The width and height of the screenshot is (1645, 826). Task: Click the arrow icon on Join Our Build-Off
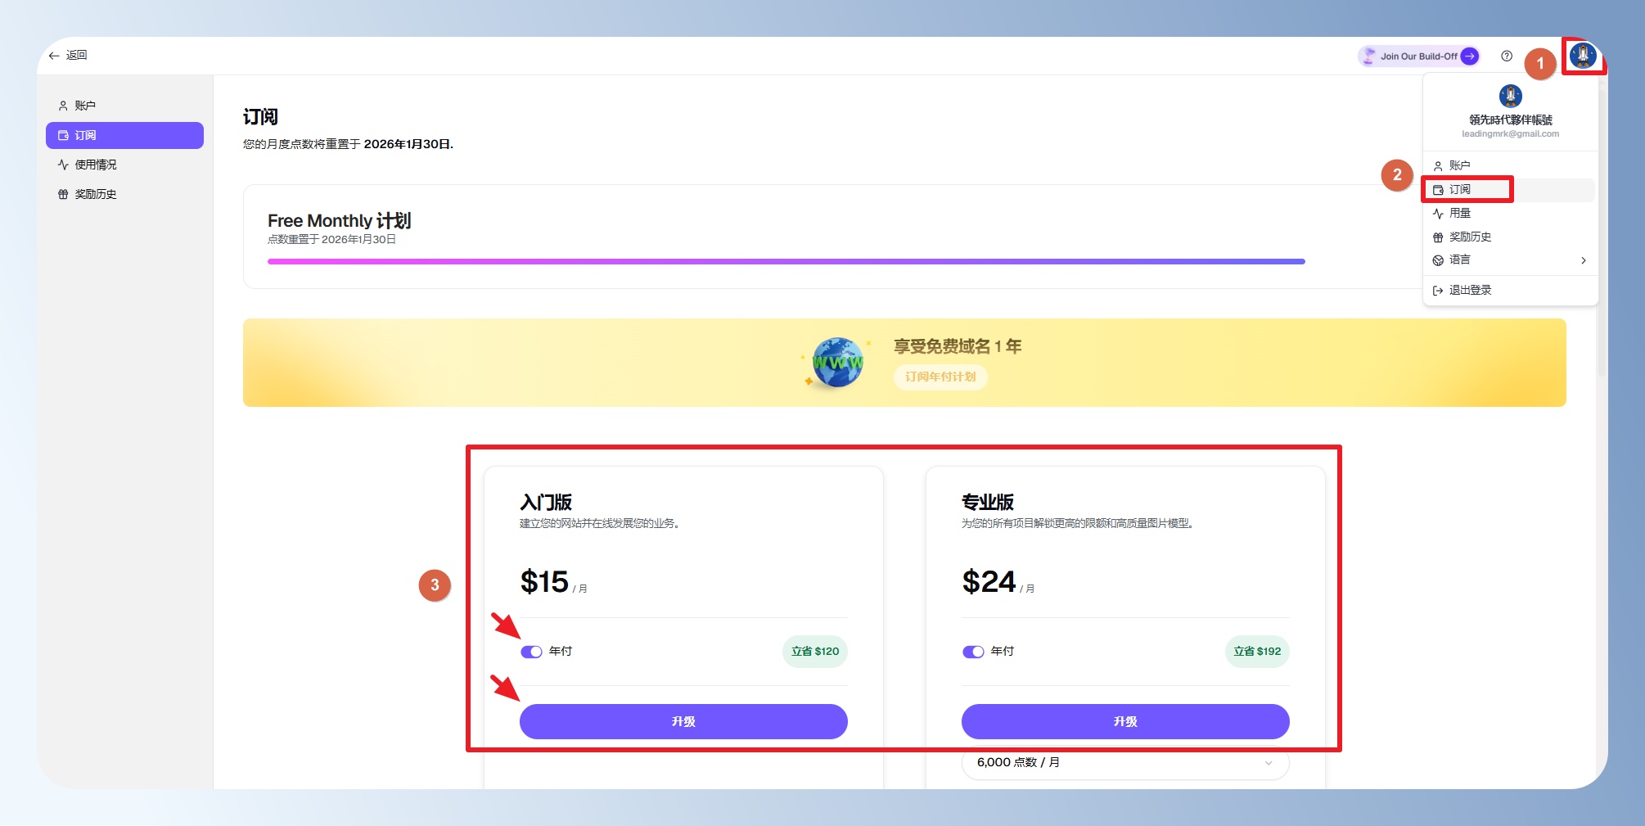coord(1470,56)
